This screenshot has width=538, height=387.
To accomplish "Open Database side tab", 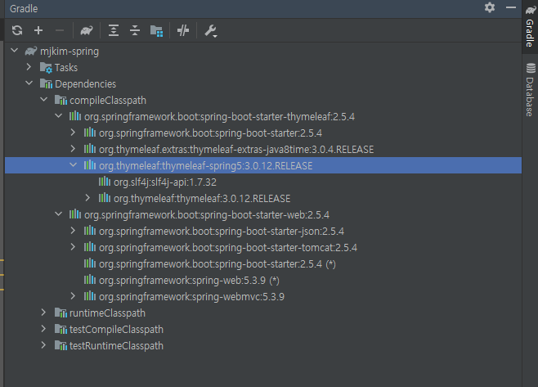I will tap(530, 89).
